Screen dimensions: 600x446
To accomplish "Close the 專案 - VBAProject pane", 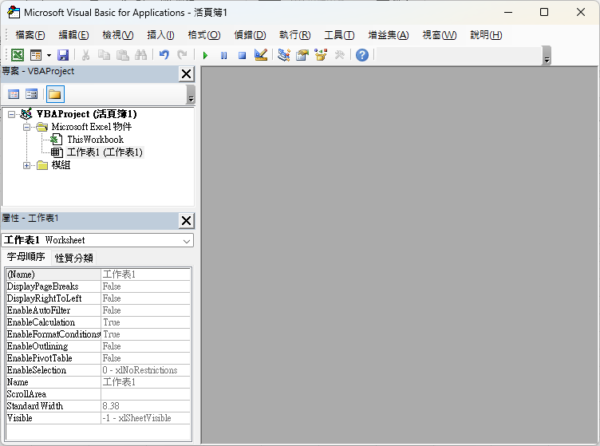I will tap(187, 74).
